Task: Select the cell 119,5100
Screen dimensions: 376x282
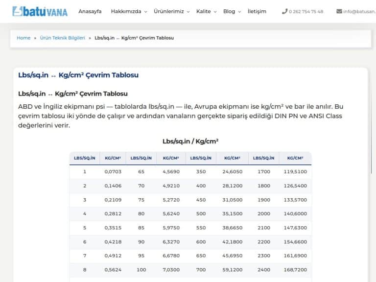Action: coord(295,172)
